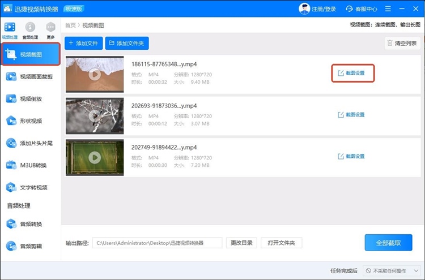Click the output path input field

[x=157, y=243]
